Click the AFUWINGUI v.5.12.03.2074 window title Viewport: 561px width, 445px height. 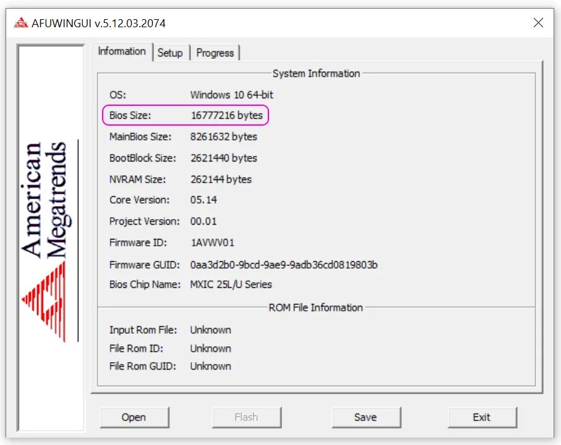[x=99, y=24]
